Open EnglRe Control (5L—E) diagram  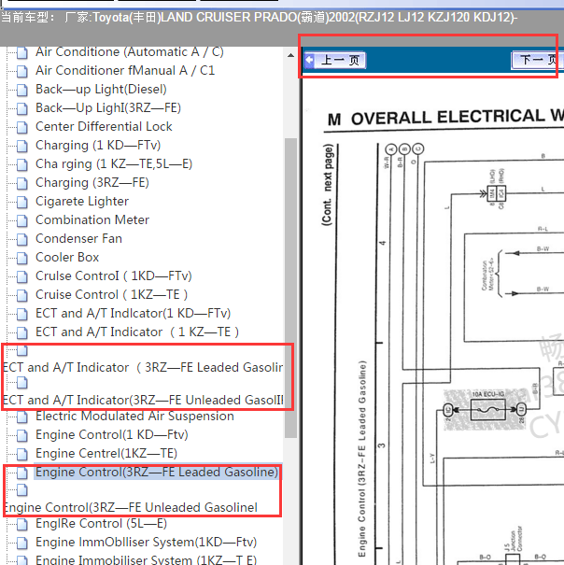[101, 524]
